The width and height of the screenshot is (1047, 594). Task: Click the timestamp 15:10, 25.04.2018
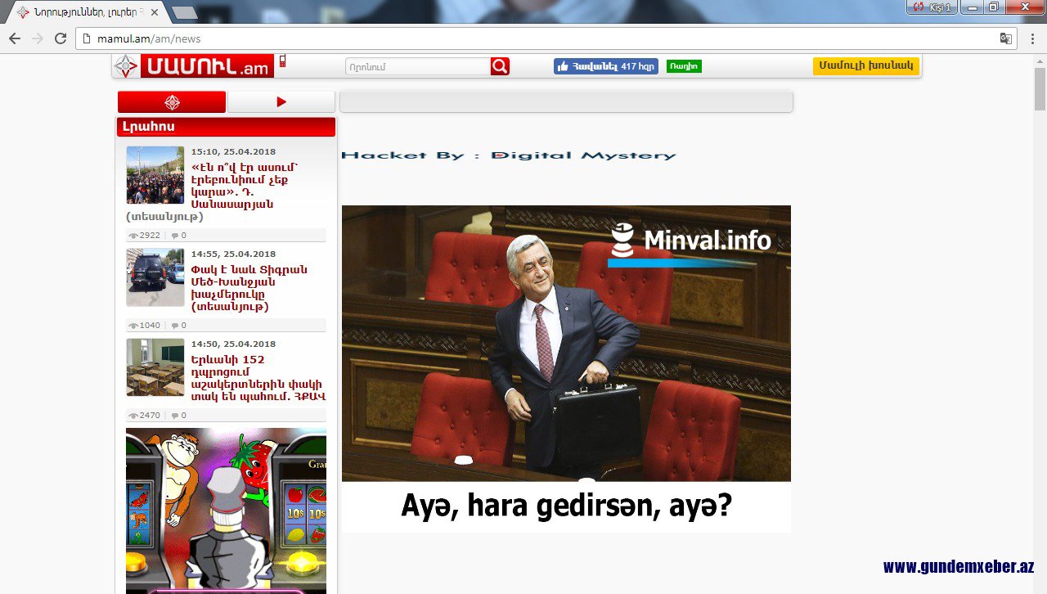pyautogui.click(x=233, y=151)
